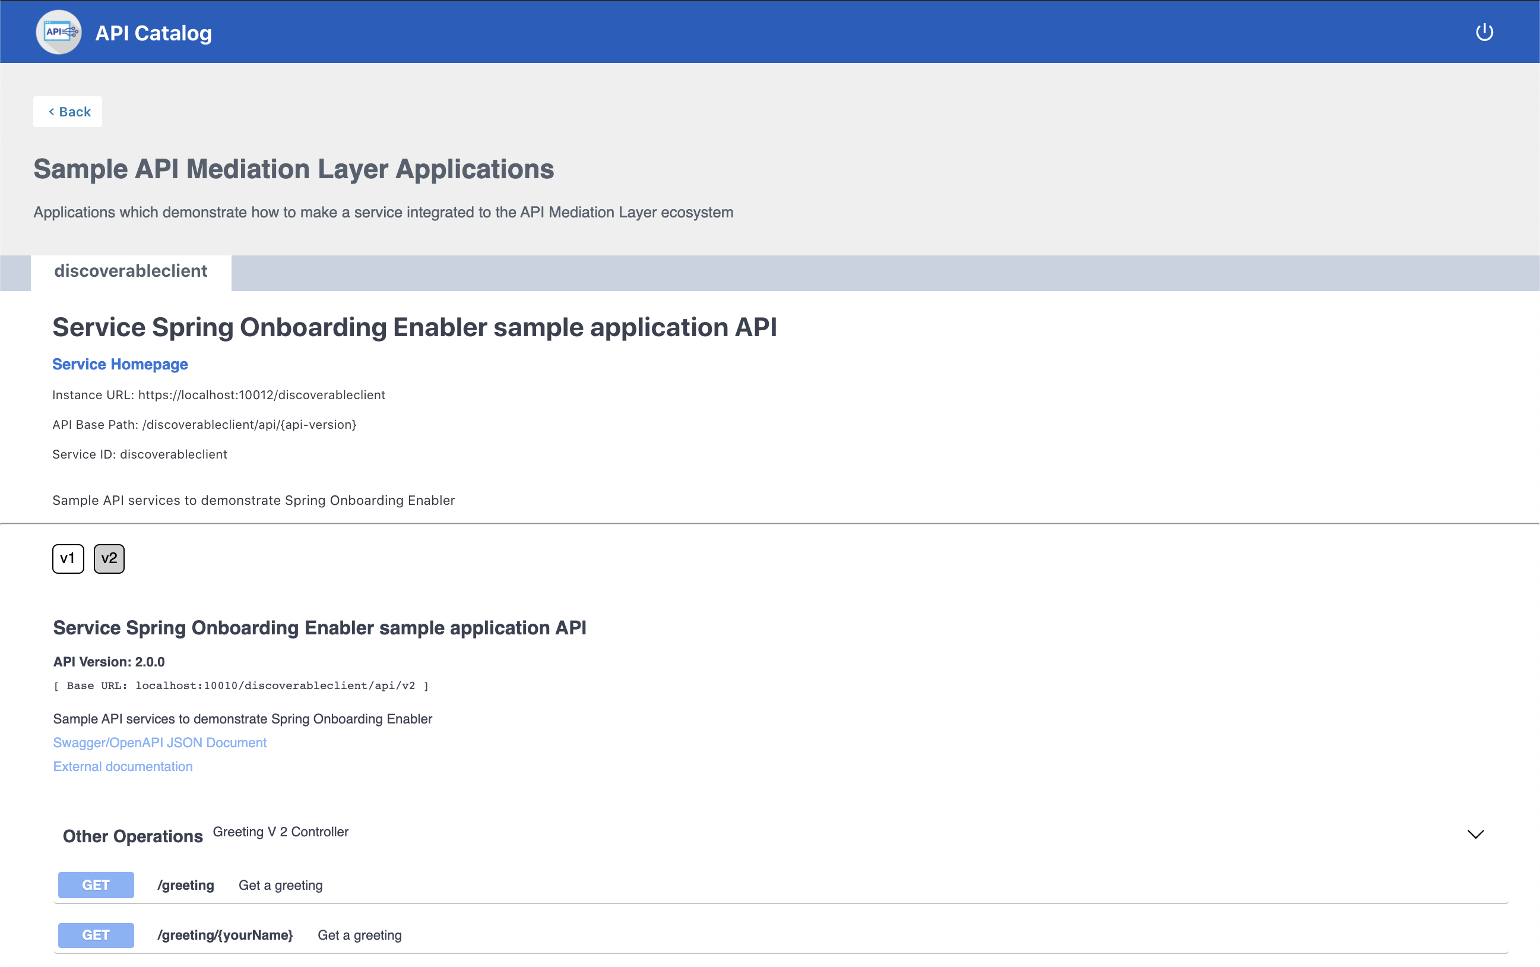
Task: Click the second GET method badge
Action: point(96,935)
